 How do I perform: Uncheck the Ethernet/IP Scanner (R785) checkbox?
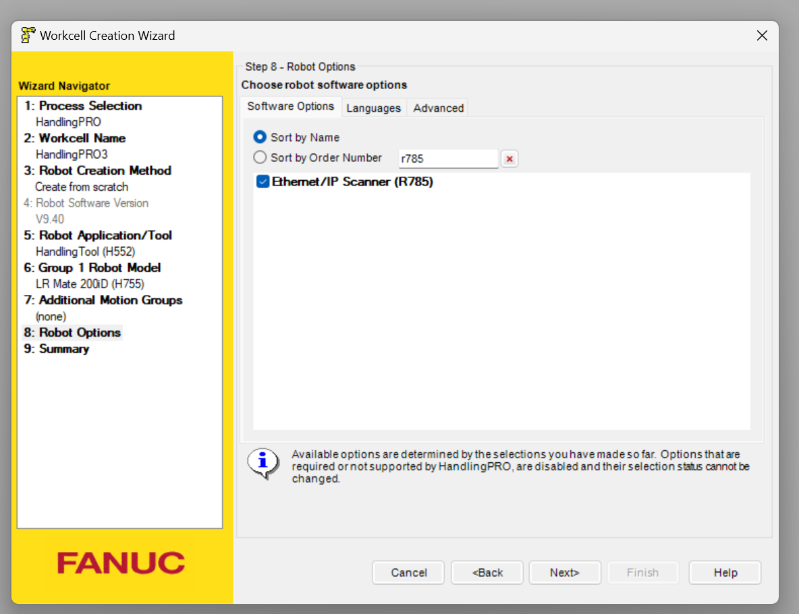pyautogui.click(x=263, y=182)
